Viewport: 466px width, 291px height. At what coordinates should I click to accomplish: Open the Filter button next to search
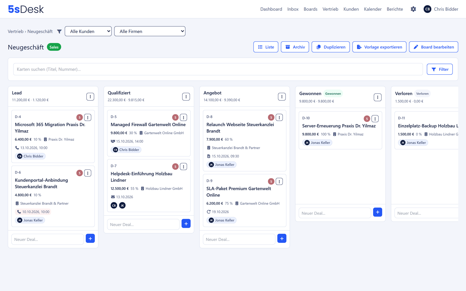tap(440, 69)
